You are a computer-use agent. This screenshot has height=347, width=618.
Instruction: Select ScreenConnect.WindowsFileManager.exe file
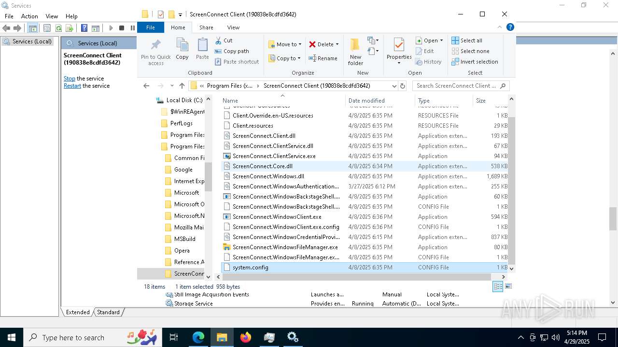365,247
